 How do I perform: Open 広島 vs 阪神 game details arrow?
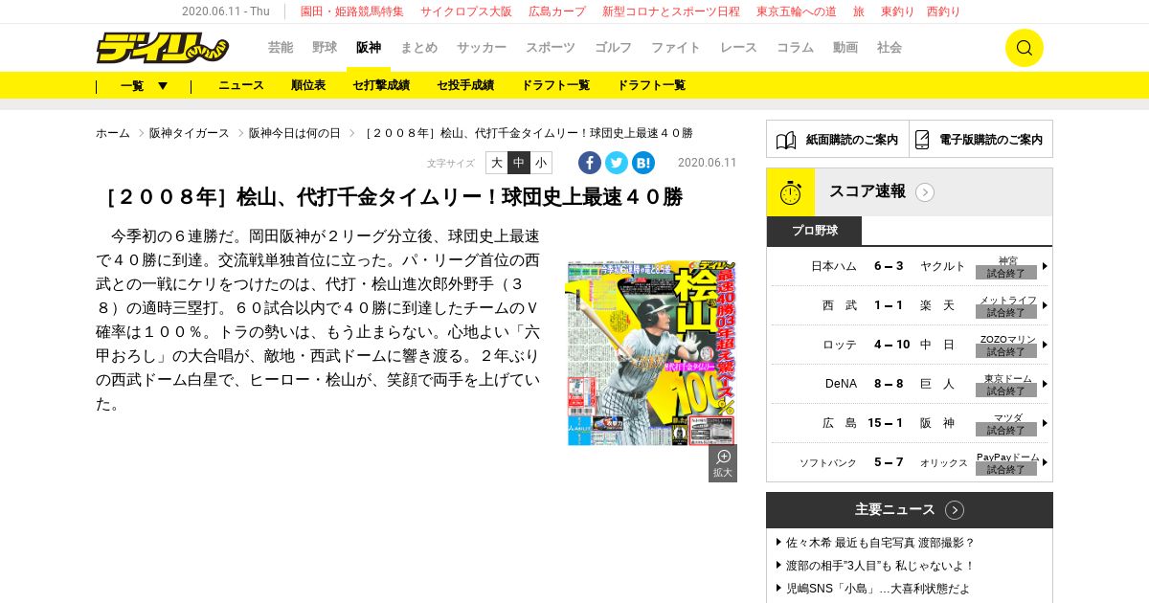(1045, 423)
